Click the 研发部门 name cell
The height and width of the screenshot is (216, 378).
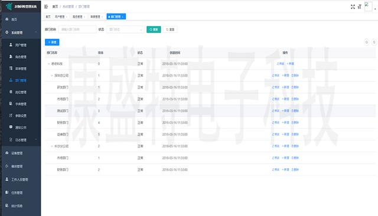pos(63,87)
